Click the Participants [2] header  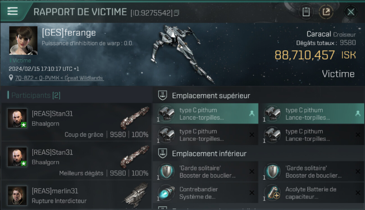tap(36, 95)
